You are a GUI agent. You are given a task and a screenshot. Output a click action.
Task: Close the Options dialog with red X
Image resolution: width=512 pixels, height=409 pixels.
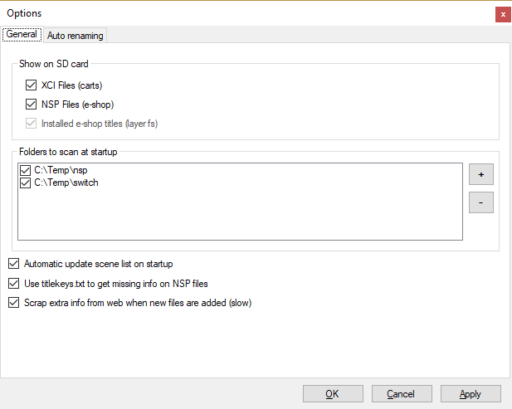[502, 14]
